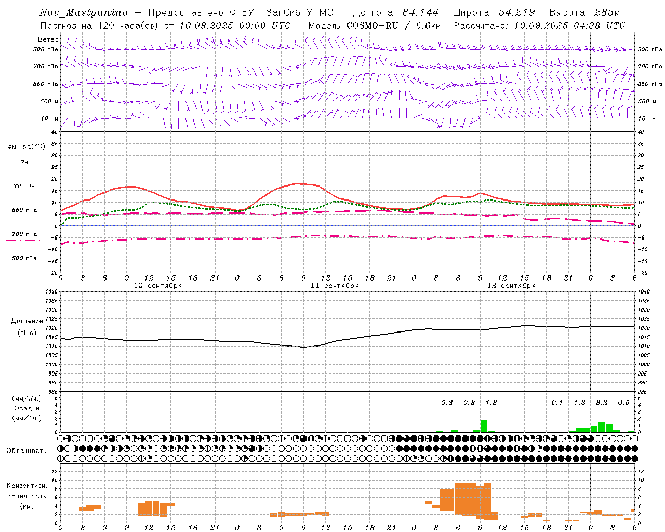Click the 700 гПа temperature legend entry
This screenshot has width=665, height=532.
(x=24, y=234)
